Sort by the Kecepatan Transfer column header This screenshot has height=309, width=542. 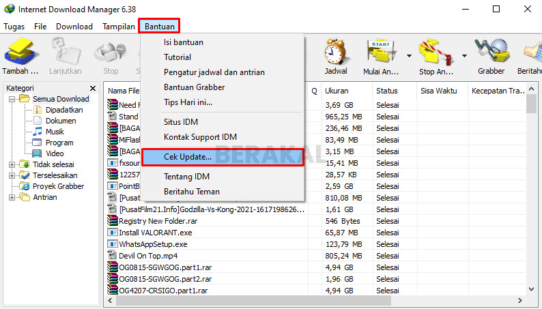(x=497, y=91)
